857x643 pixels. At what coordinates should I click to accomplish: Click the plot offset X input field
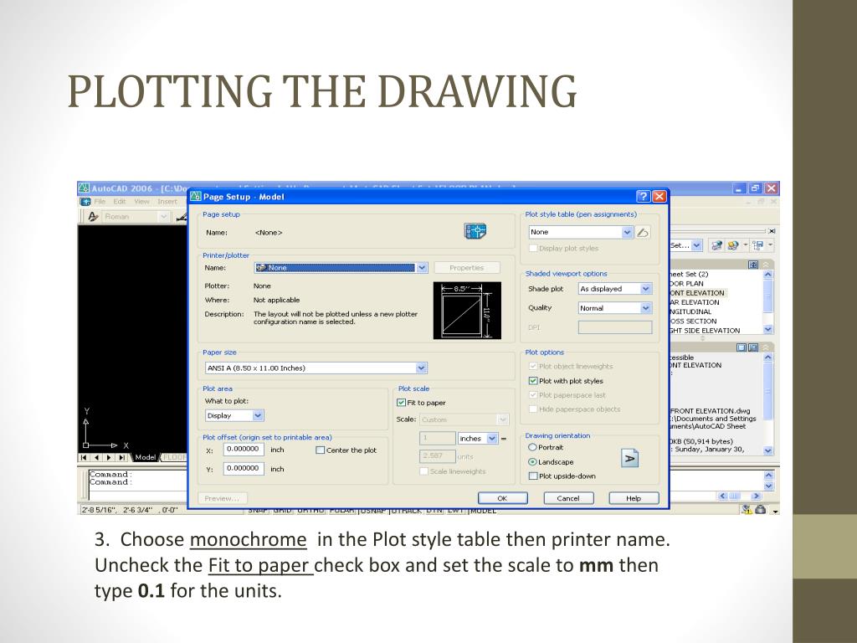pyautogui.click(x=244, y=450)
